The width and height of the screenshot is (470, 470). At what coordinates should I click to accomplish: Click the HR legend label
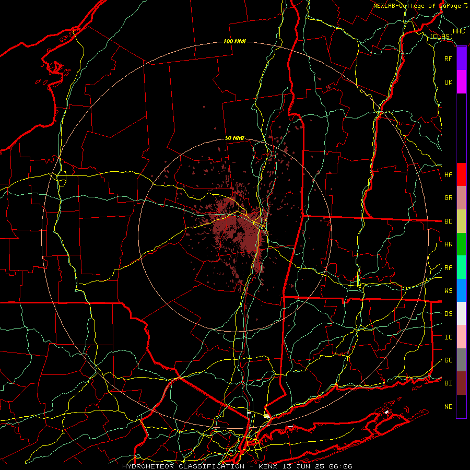coord(449,244)
